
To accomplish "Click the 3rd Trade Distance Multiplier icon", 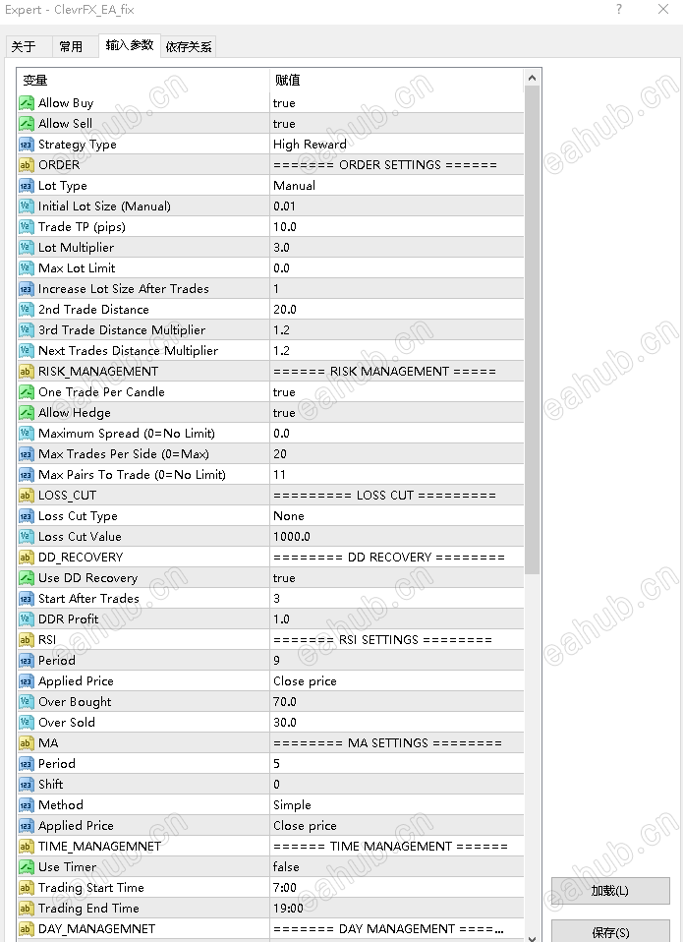I will coord(26,329).
